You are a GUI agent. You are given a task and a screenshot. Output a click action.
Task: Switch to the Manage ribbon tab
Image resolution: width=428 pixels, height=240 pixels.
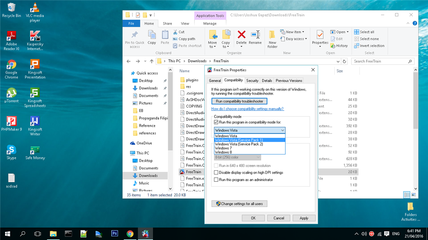(x=210, y=23)
